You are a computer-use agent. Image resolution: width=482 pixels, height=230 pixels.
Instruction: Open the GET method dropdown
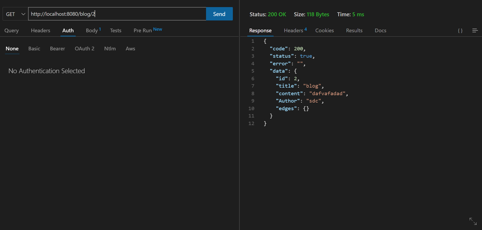coord(16,14)
